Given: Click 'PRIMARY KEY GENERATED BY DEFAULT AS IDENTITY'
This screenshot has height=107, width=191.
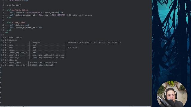Looking at the screenshot, I should pyautogui.click(x=94, y=43).
